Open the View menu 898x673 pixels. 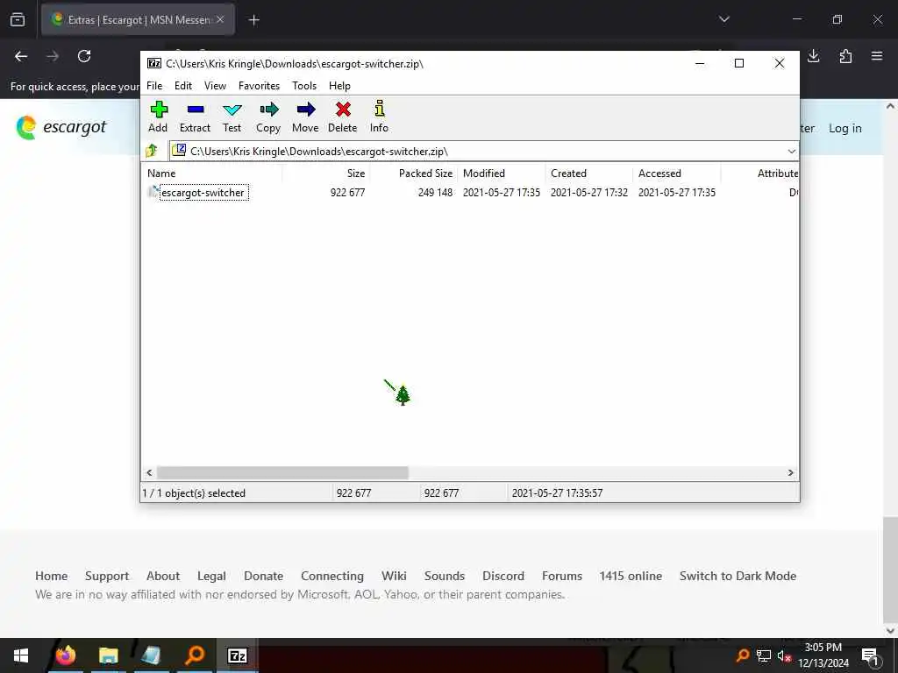pyautogui.click(x=215, y=86)
